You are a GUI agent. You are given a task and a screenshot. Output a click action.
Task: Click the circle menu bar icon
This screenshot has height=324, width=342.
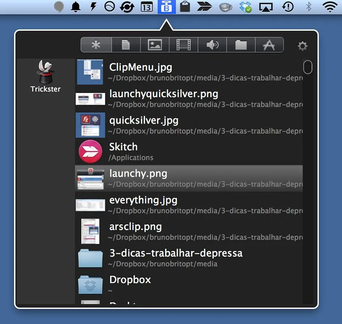109,7
